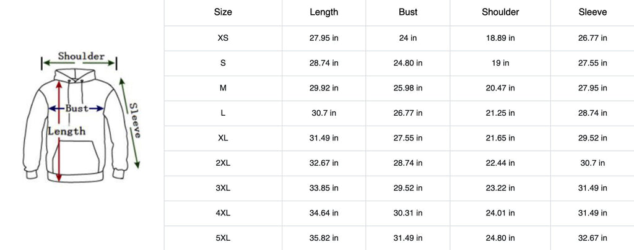Click the 19 in shoulder cell for S
The width and height of the screenshot is (634, 250).
click(x=500, y=63)
